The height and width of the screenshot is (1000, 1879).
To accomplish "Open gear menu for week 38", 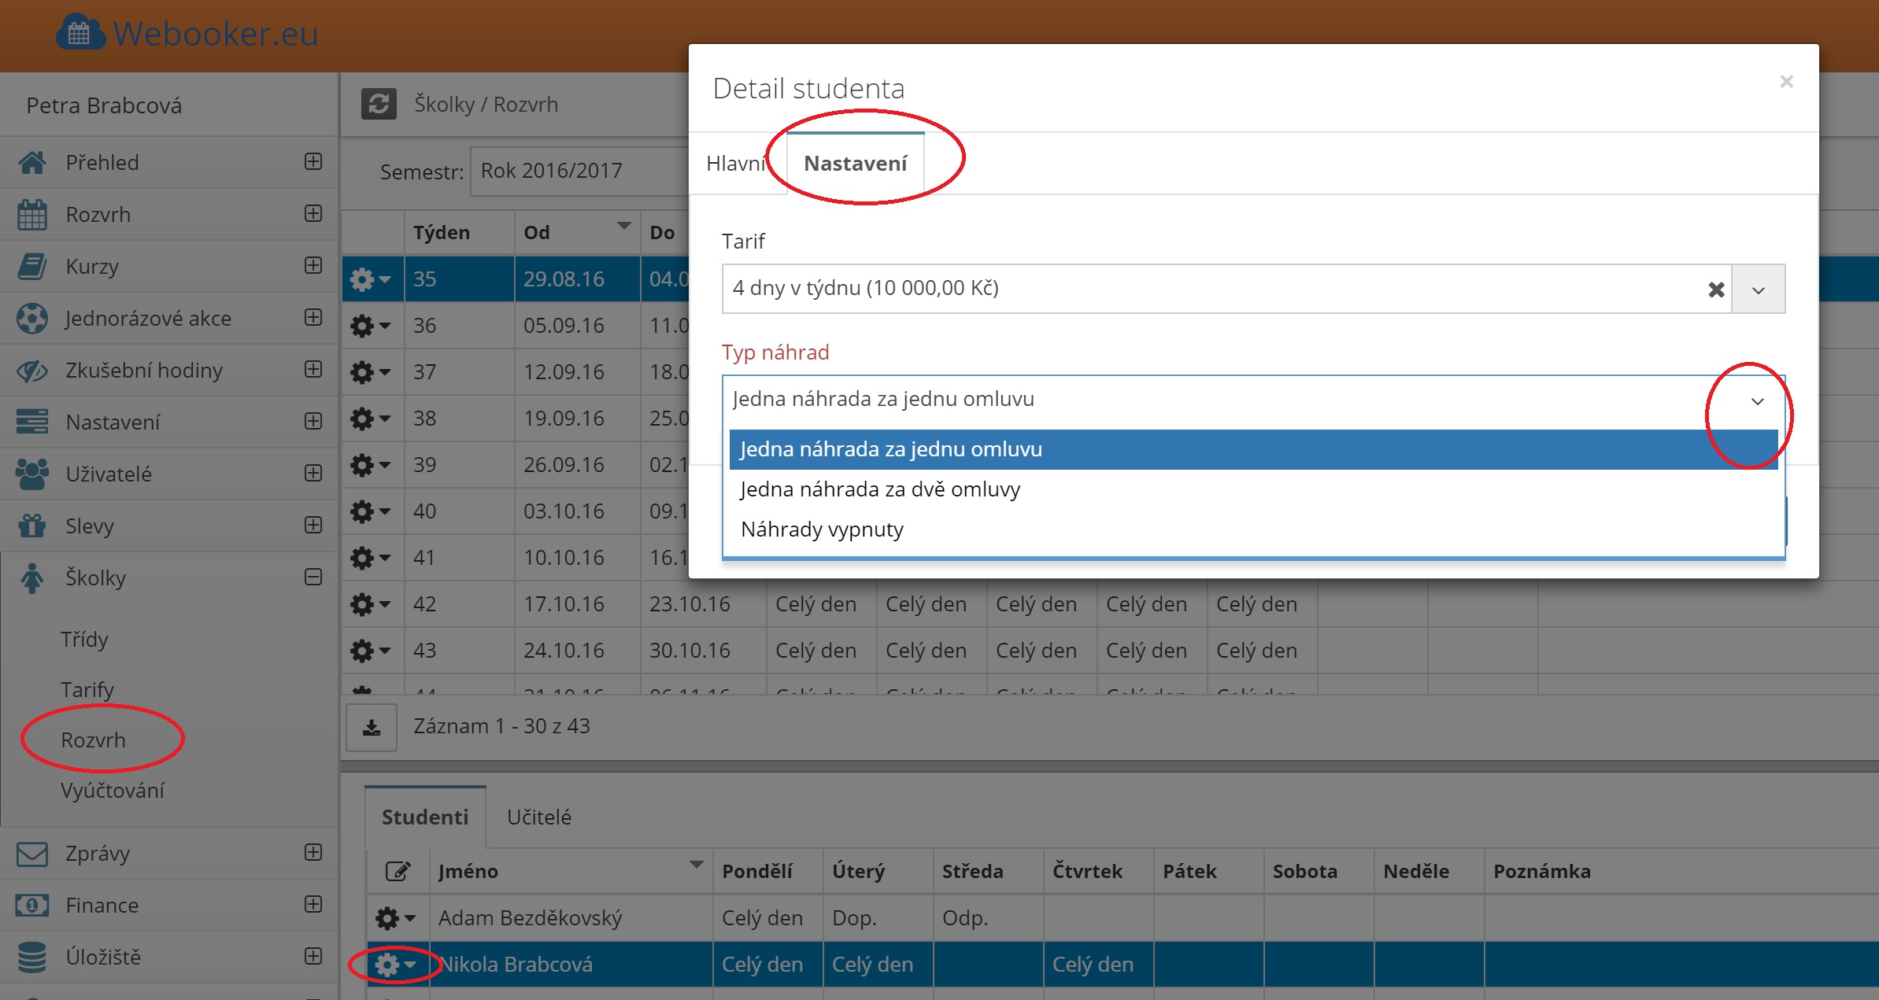I will coord(371,419).
